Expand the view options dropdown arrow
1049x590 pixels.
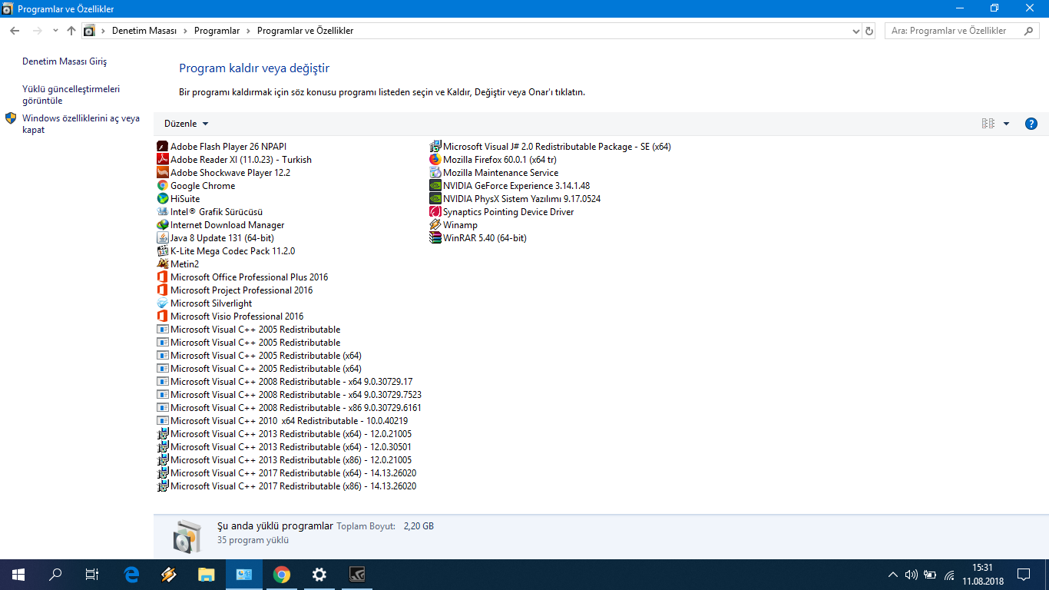[1006, 124]
